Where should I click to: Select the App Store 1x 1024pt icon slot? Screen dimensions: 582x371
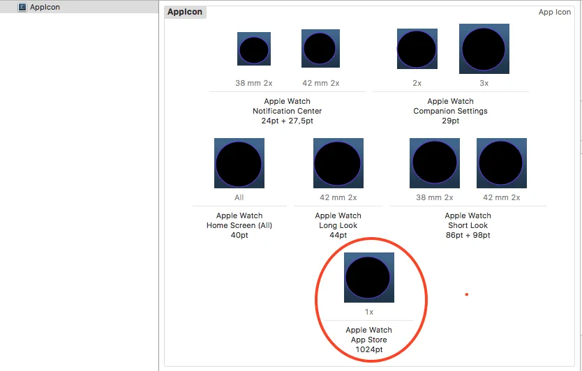tap(369, 278)
